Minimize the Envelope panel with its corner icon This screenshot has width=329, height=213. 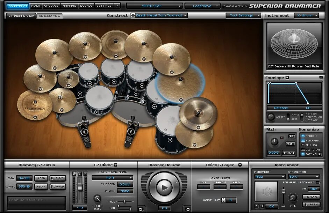coord(321,78)
